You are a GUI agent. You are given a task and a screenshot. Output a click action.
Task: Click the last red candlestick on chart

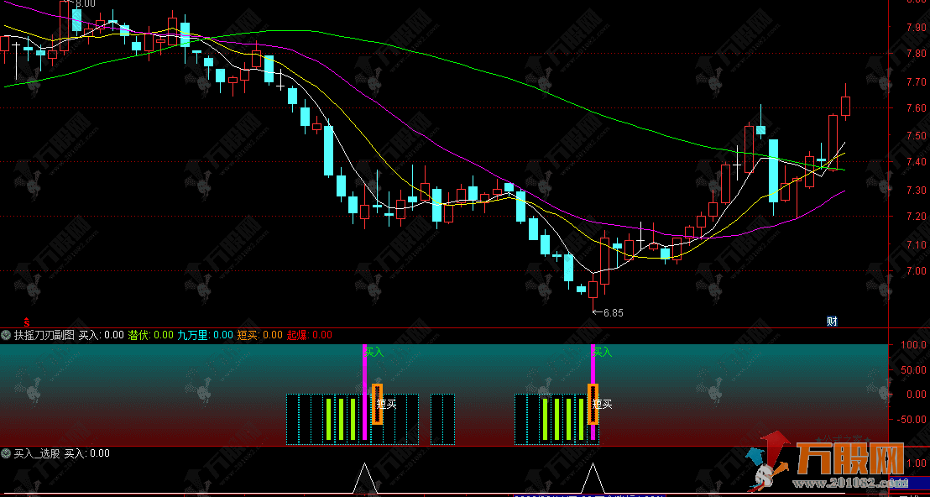(845, 106)
